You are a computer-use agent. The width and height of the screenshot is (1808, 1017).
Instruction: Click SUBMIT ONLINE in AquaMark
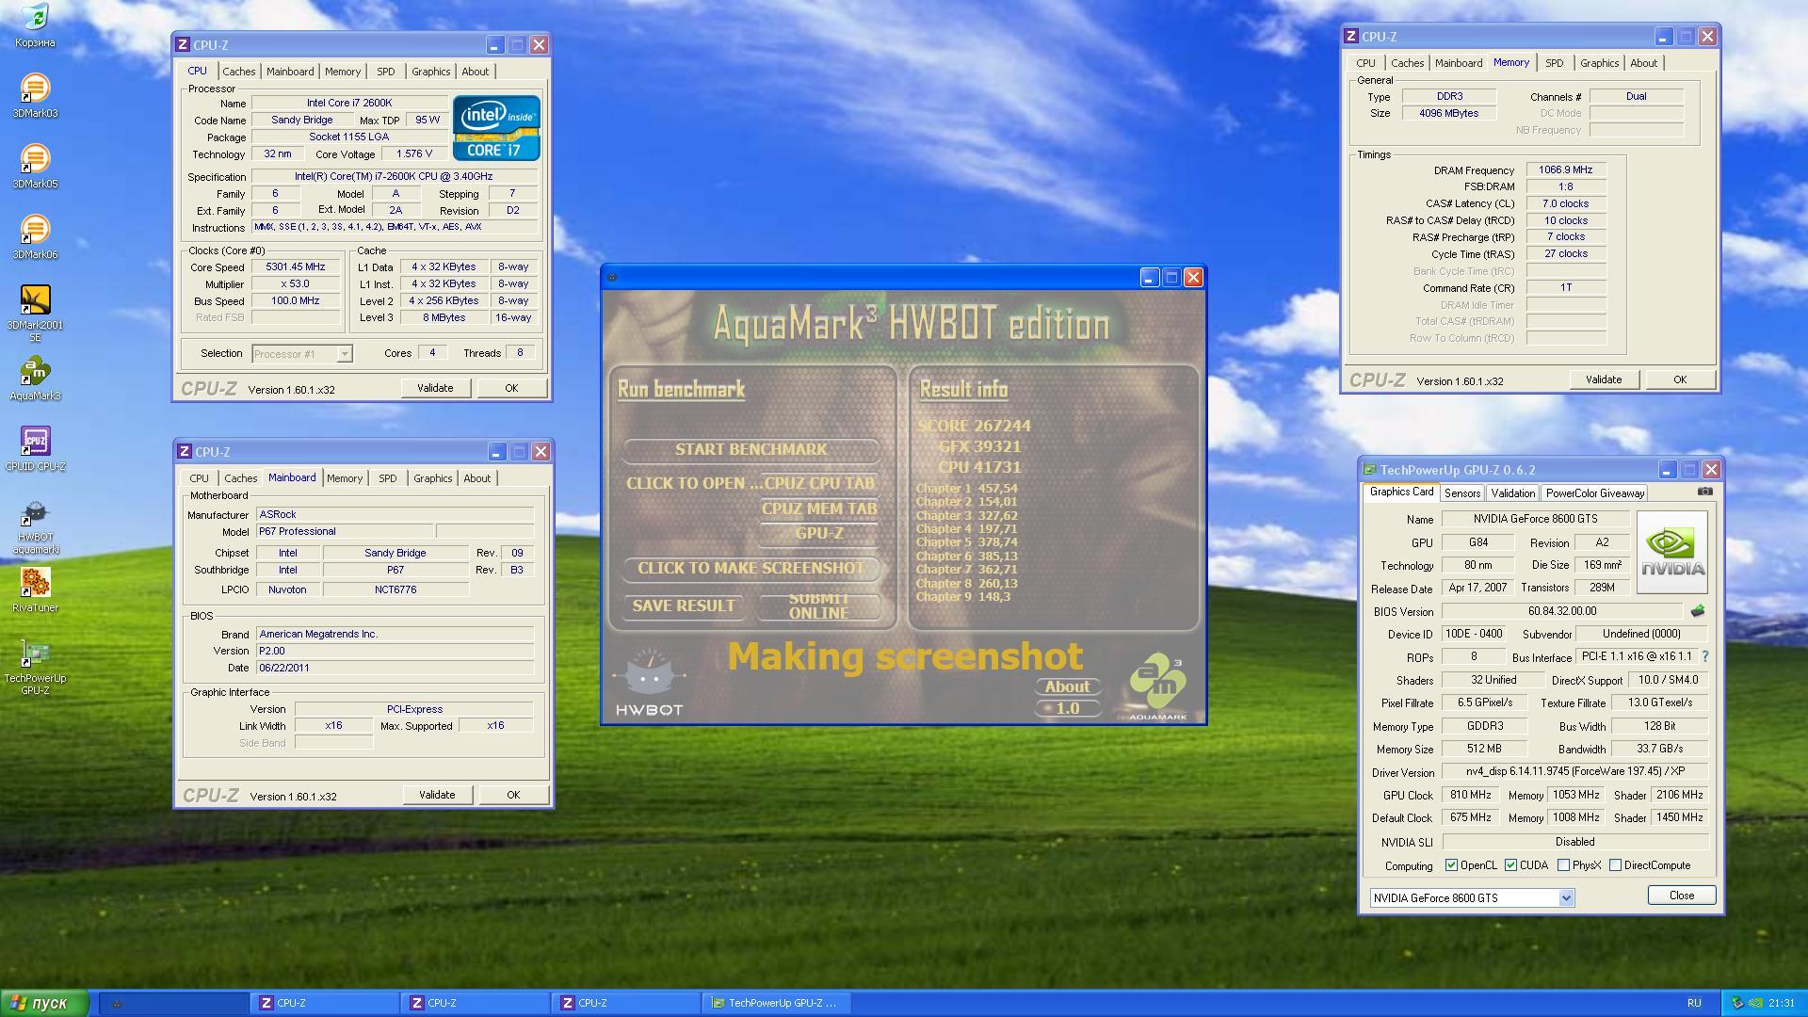[x=818, y=606]
